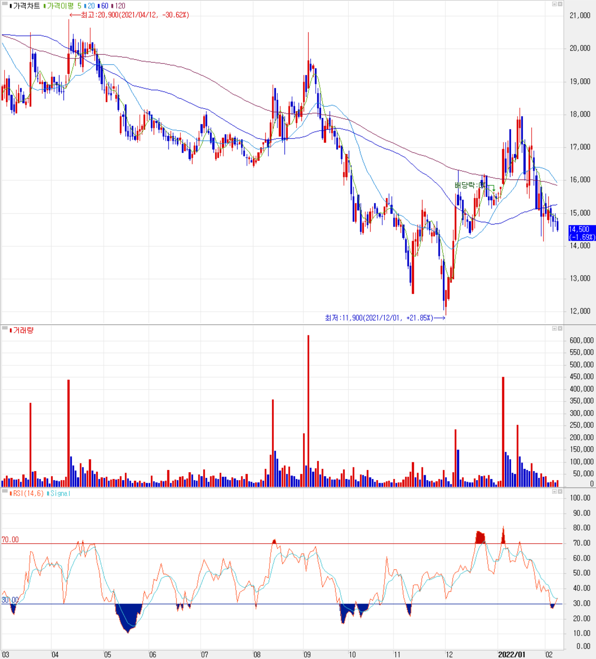Image resolution: width=596 pixels, height=659 pixels.
Task: Click the 최고:20,900 high price annotation
Action: [x=129, y=15]
